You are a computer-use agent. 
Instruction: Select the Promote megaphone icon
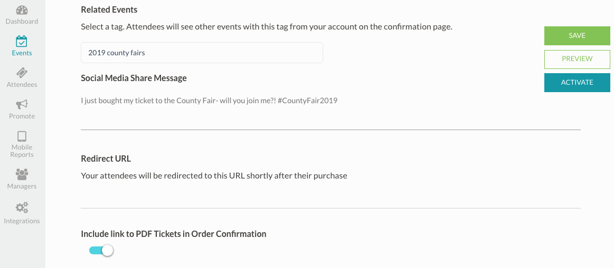pyautogui.click(x=22, y=104)
